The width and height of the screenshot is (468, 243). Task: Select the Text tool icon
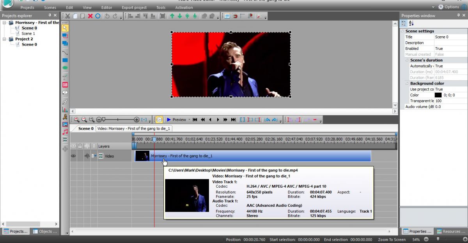click(65, 77)
